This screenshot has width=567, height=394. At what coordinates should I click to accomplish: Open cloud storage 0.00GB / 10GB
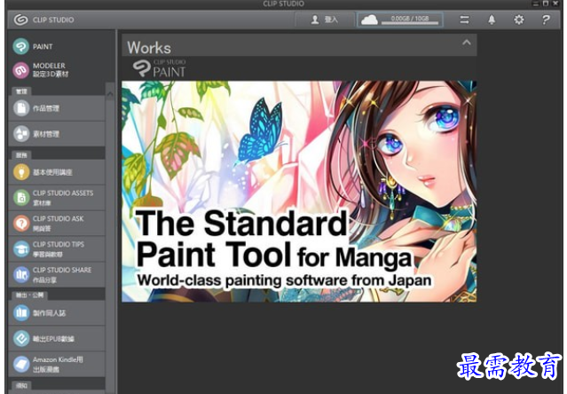(400, 20)
